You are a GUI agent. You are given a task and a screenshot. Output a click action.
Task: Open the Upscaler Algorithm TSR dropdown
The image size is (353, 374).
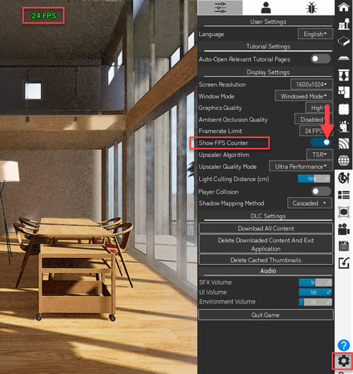tap(320, 154)
